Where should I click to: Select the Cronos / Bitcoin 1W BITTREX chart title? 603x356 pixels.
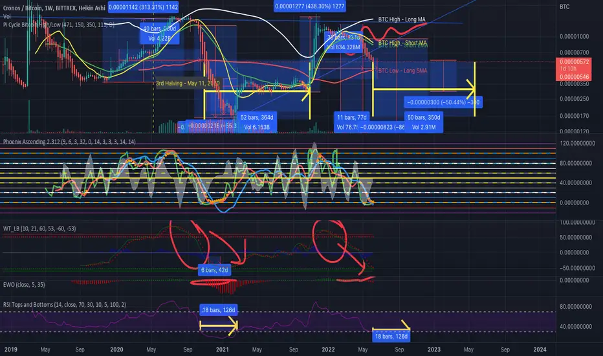coord(54,8)
